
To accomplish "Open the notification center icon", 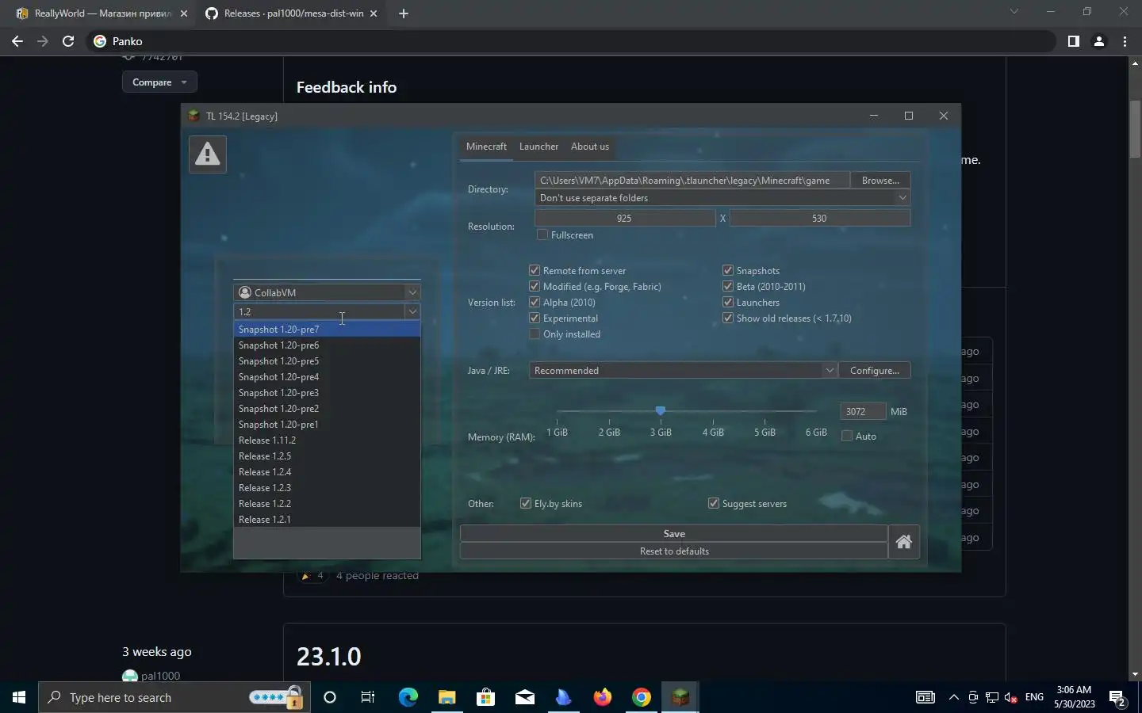I will pos(1118,697).
